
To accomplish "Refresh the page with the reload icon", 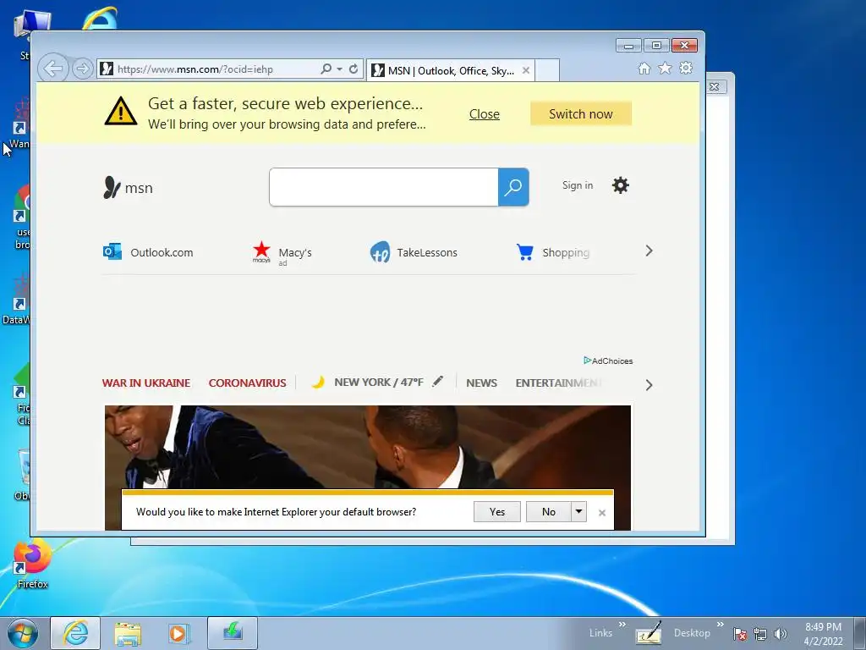I will 354,69.
